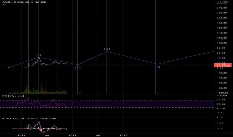Click the 120.00 price axis label
Screen dimensions: 233x137
(222, 38)
